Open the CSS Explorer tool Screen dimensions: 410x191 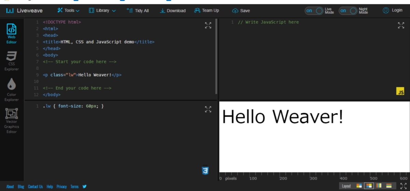(x=12, y=61)
